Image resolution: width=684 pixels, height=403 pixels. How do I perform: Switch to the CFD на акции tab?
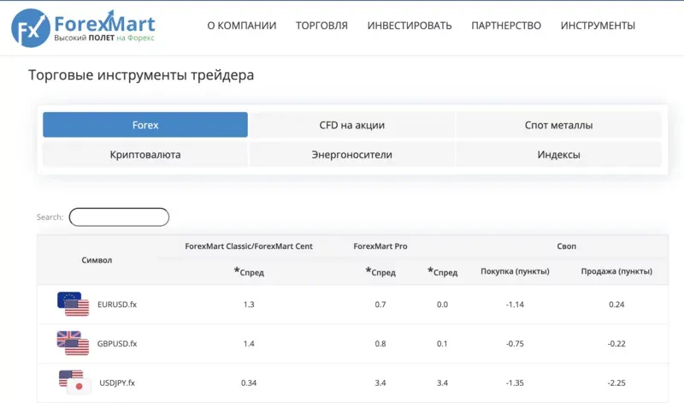point(352,125)
